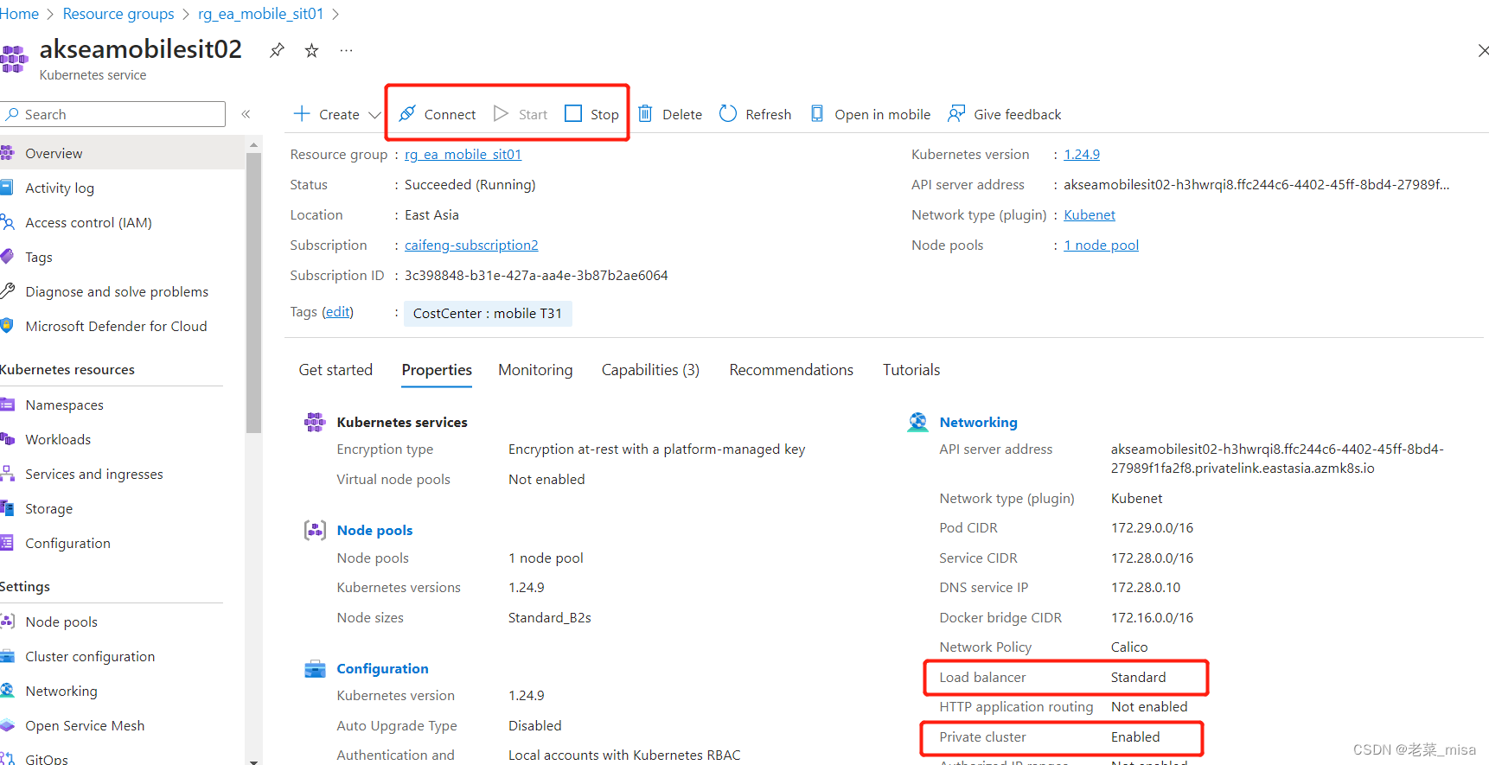
Task: Click the Create plus icon
Action: point(302,113)
